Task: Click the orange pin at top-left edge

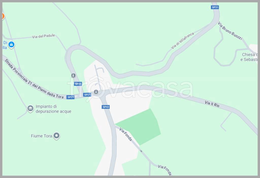Action: [x=3, y=16]
